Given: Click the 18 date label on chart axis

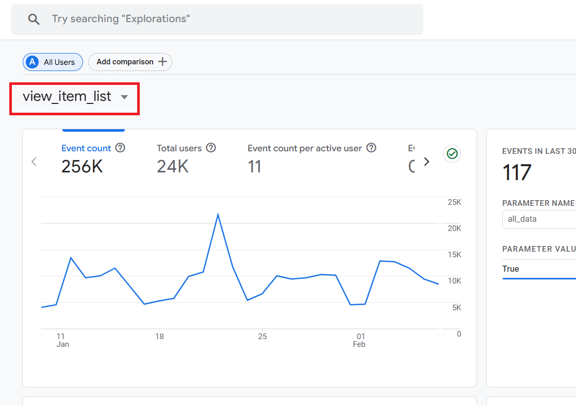Looking at the screenshot, I should point(159,337).
